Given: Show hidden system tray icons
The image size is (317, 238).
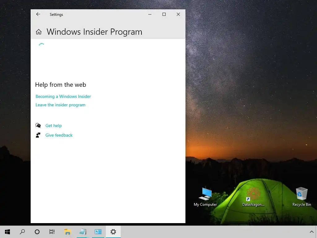Looking at the screenshot, I should click(x=311, y=232).
